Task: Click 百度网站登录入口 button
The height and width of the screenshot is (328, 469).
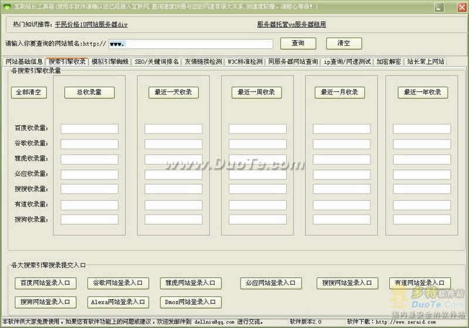Action: pyautogui.click(x=46, y=283)
